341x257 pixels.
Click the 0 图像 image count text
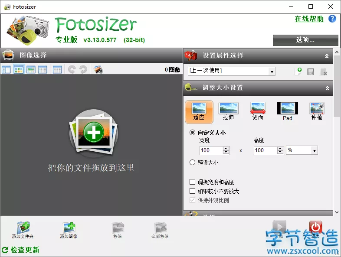point(172,70)
